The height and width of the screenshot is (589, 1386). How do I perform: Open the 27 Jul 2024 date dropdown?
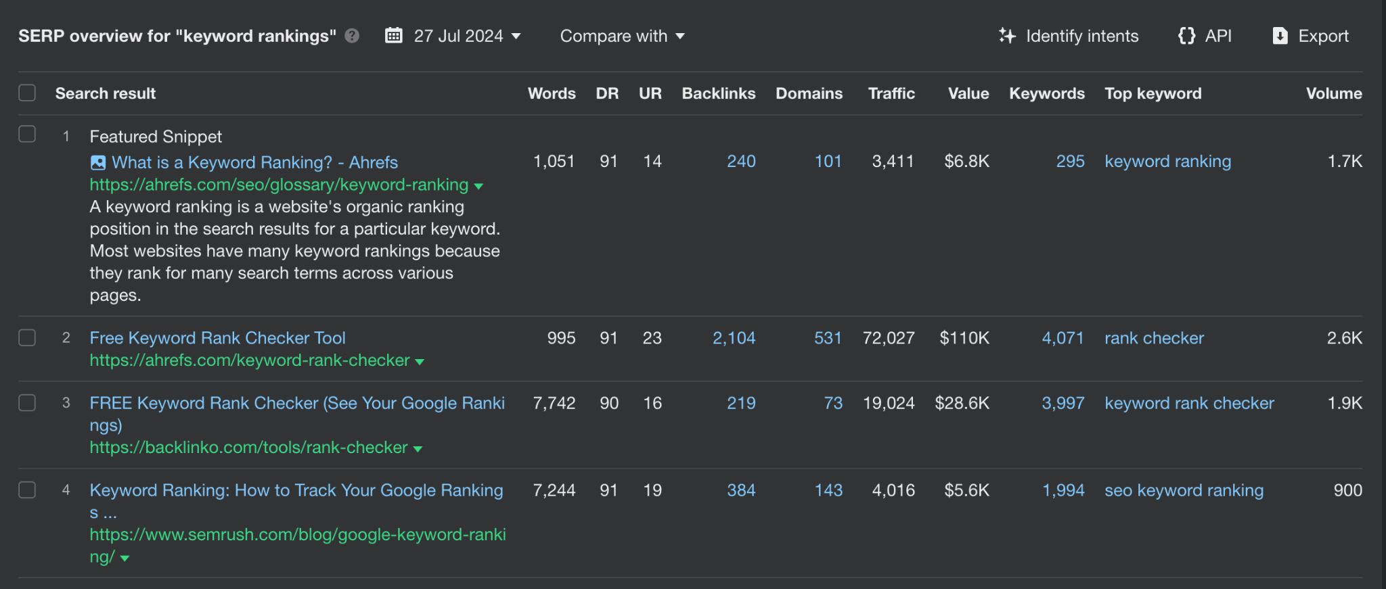(x=466, y=36)
